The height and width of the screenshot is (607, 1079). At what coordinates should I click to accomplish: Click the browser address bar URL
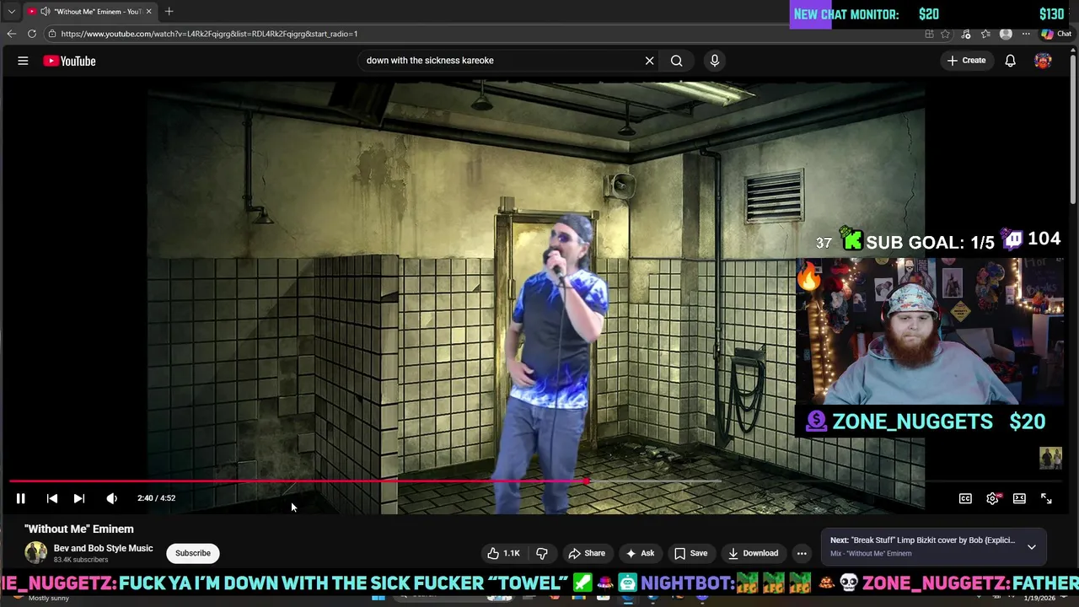point(209,34)
